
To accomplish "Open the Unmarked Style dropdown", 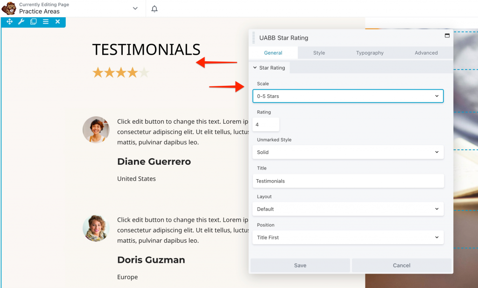I will coord(348,152).
